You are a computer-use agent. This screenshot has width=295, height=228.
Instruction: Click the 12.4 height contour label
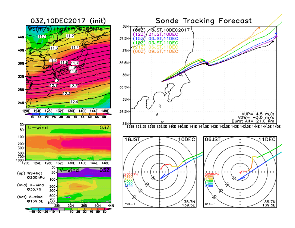coord(74,102)
